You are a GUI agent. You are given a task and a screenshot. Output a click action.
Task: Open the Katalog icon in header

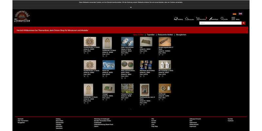(176, 19)
